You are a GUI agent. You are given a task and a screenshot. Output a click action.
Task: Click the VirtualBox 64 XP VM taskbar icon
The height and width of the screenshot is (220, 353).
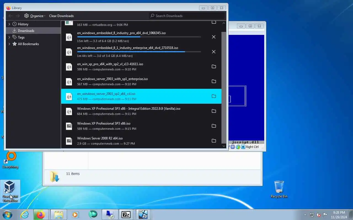point(143,215)
